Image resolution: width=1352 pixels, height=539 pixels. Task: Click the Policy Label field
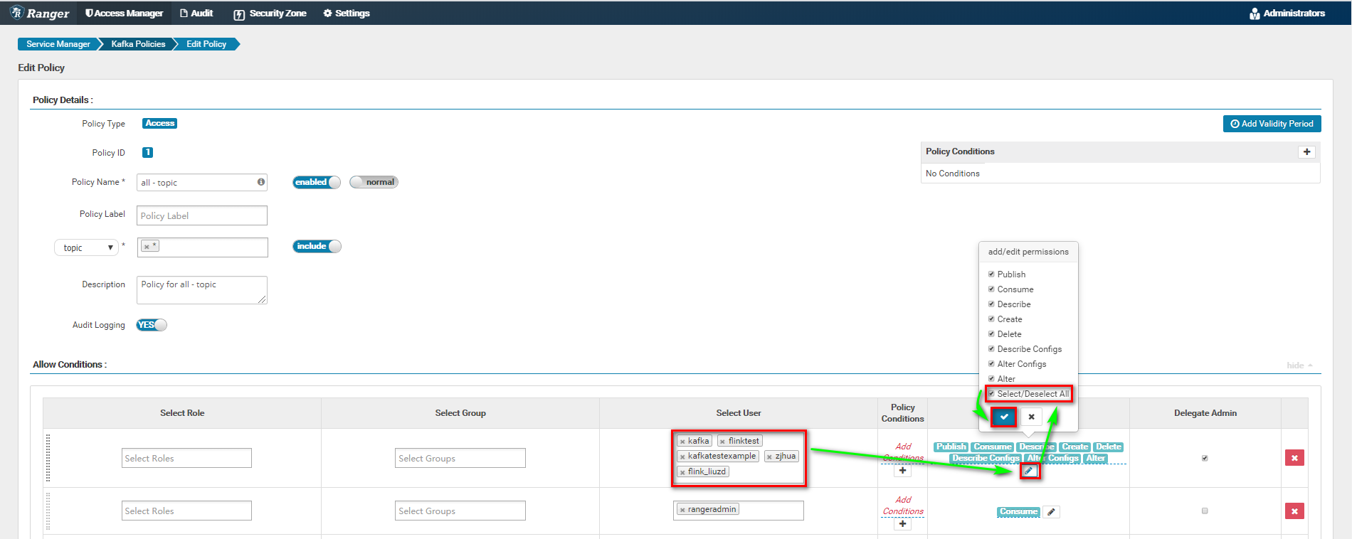click(202, 215)
